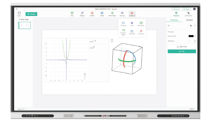
Task: Collapse the Frame section triangle
Action: [x=168, y=32]
